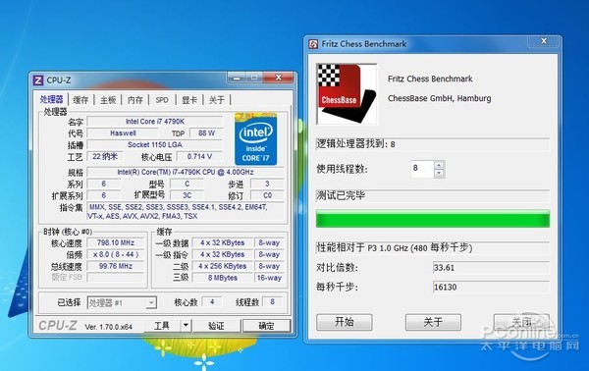
Task: Click the 99.76 MHz bus speed value
Action: 116,266
